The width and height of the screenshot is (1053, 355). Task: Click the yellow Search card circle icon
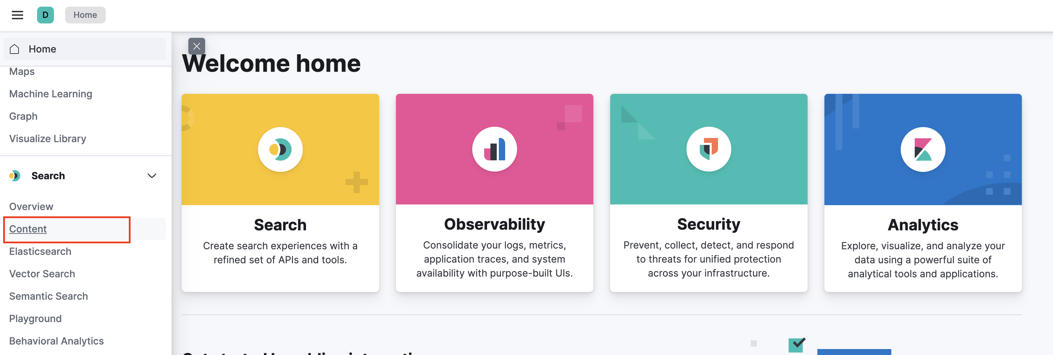(280, 149)
